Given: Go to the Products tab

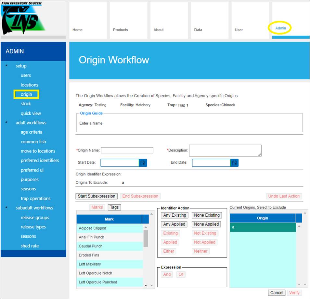Looking at the screenshot, I should point(120,30).
